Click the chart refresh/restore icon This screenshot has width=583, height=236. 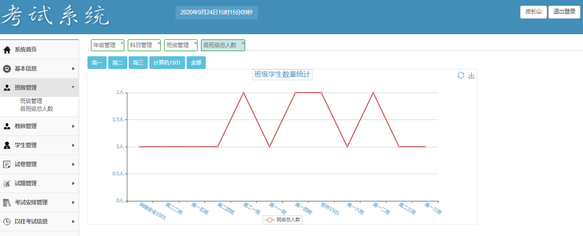(x=461, y=75)
